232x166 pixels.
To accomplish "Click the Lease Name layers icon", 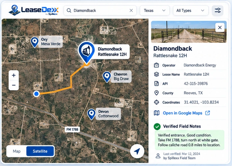I will 156,74.
